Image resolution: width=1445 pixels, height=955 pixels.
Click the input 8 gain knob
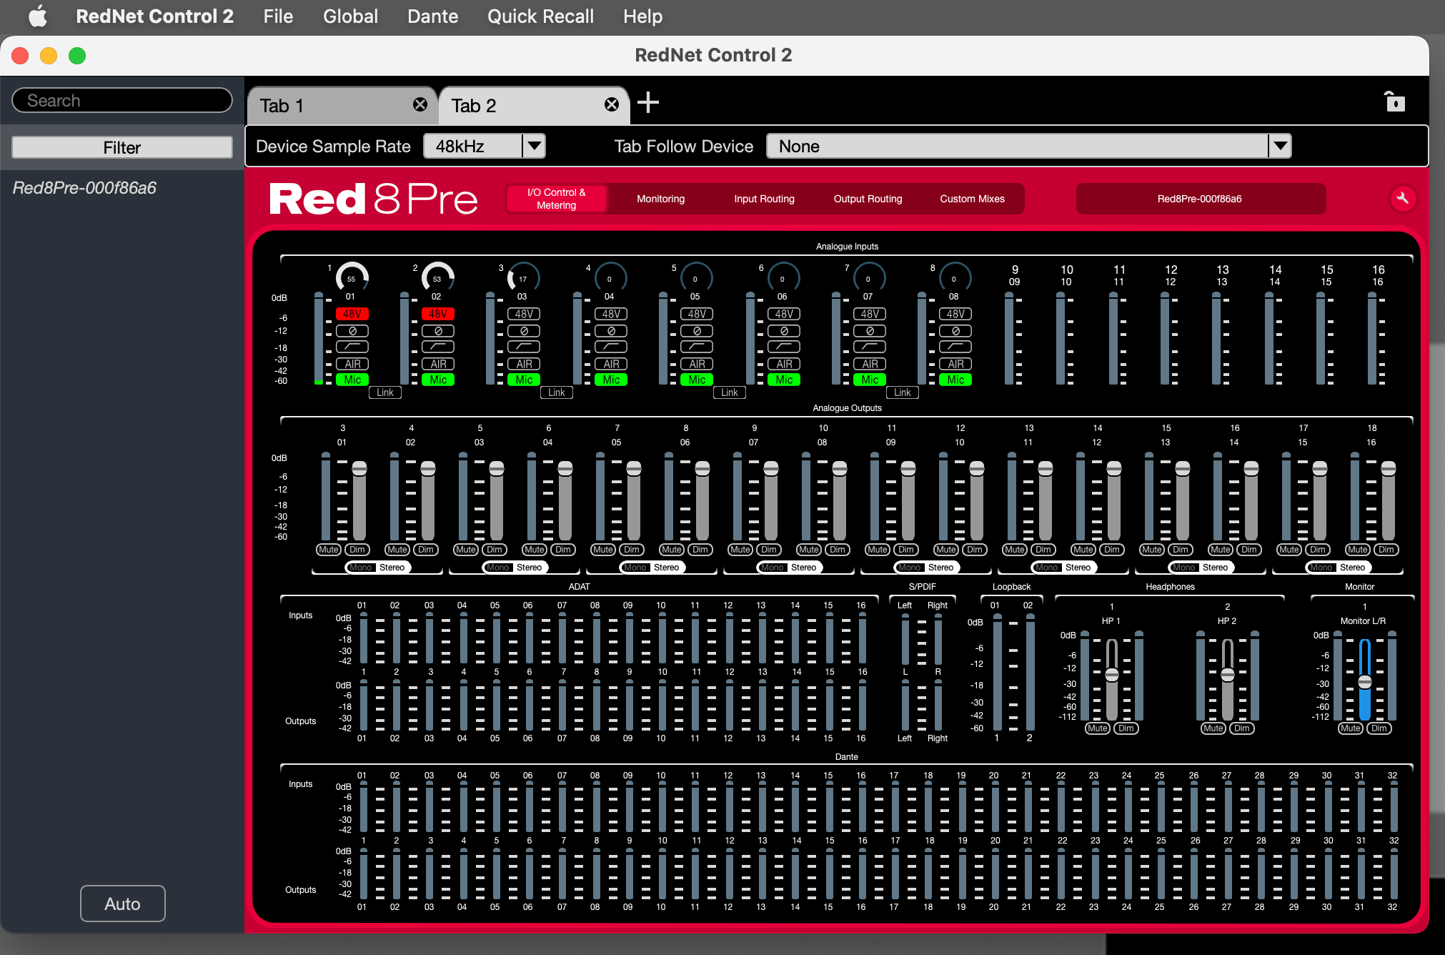click(x=955, y=277)
